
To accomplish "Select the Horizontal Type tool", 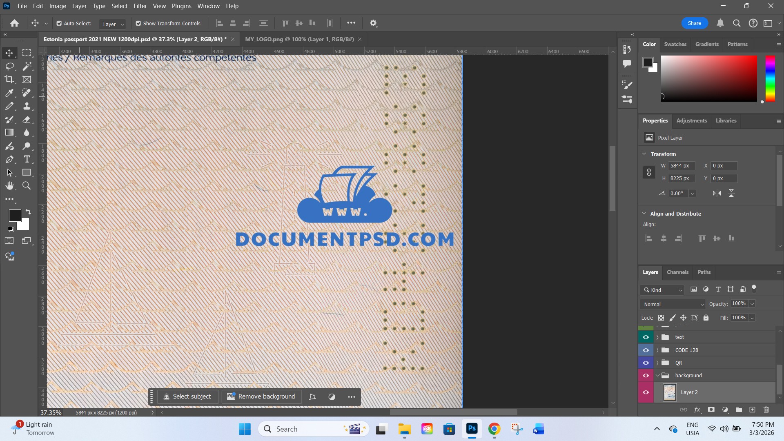I will click(x=27, y=159).
